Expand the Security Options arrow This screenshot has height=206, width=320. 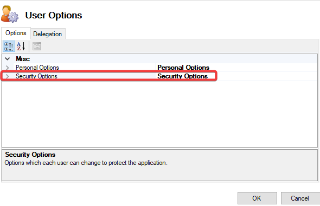point(8,76)
